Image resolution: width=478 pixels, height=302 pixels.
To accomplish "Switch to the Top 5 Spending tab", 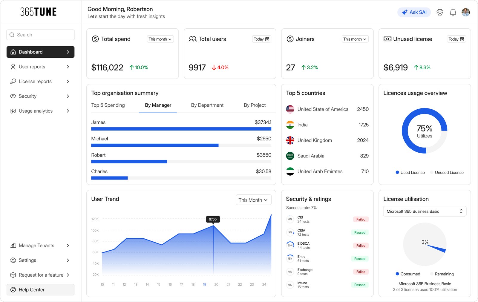I will coord(108,105).
